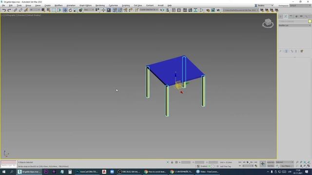Open Select by Name dialog icon
This screenshot has width=312, height=175.
tap(48, 10)
